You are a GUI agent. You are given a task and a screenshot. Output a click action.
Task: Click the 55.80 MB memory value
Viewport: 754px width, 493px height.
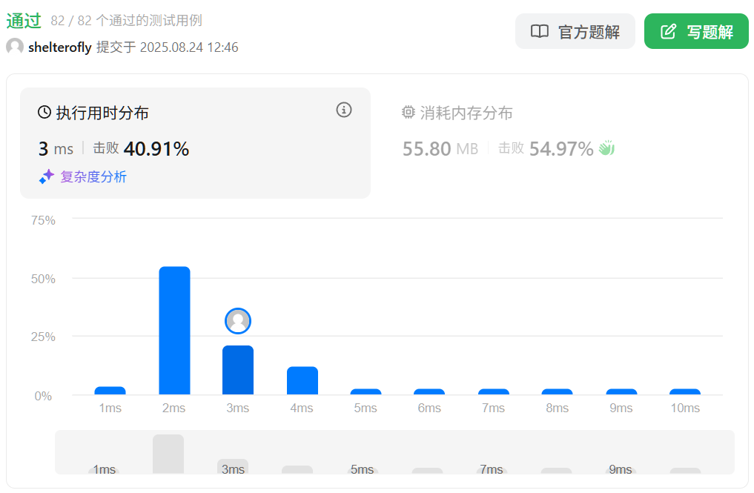[440, 148]
